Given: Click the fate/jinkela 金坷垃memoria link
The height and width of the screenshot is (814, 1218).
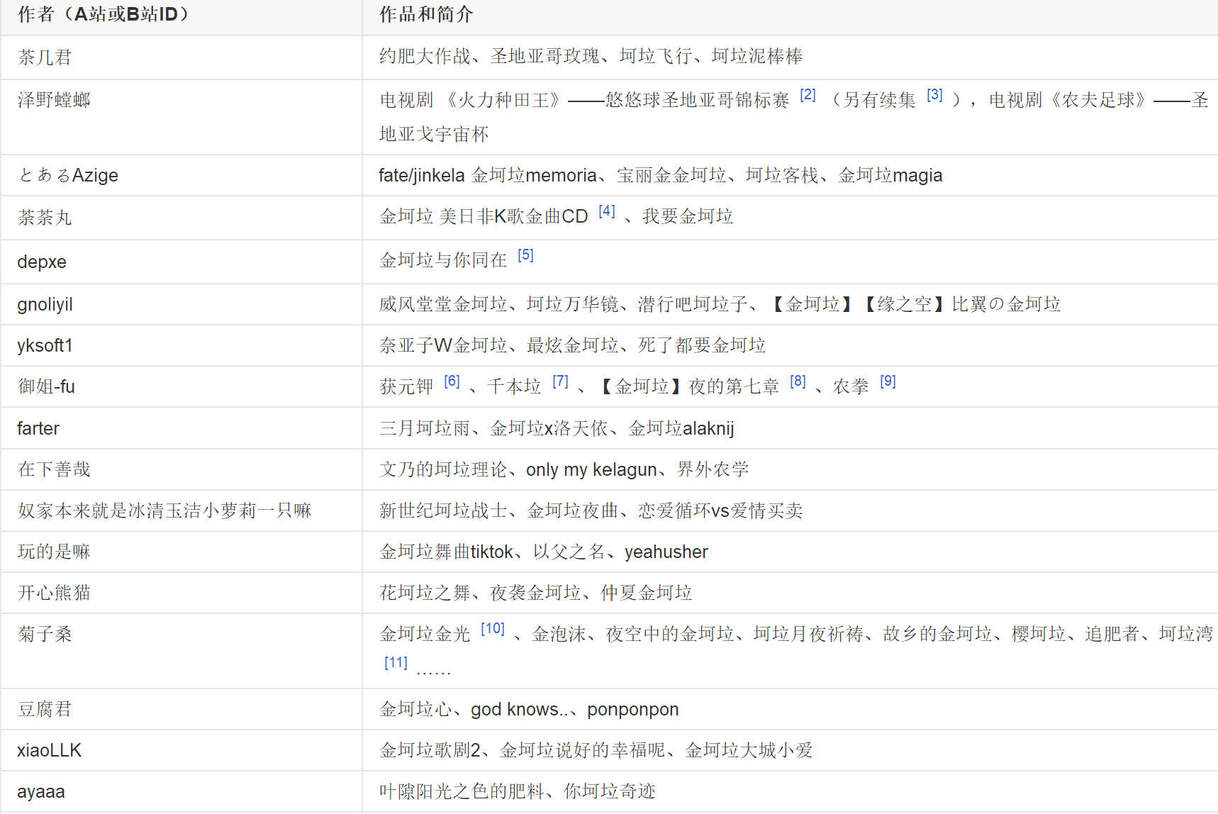Looking at the screenshot, I should (486, 175).
